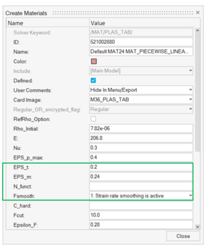212x250 pixels.
Task: Click the scrollbar up arrow
Action: (x=198, y=30)
